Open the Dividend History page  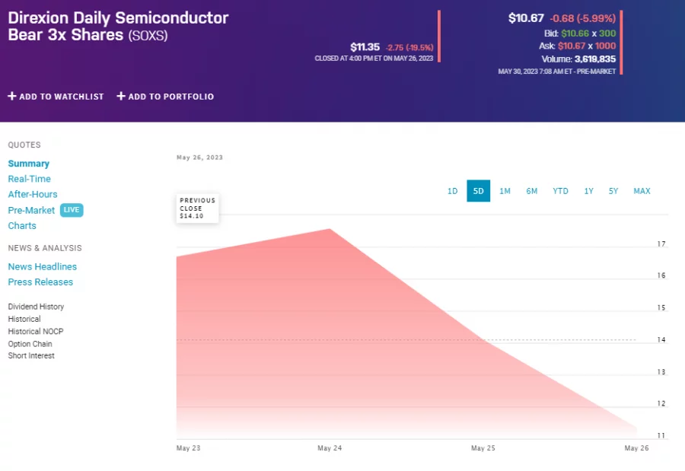click(x=35, y=306)
